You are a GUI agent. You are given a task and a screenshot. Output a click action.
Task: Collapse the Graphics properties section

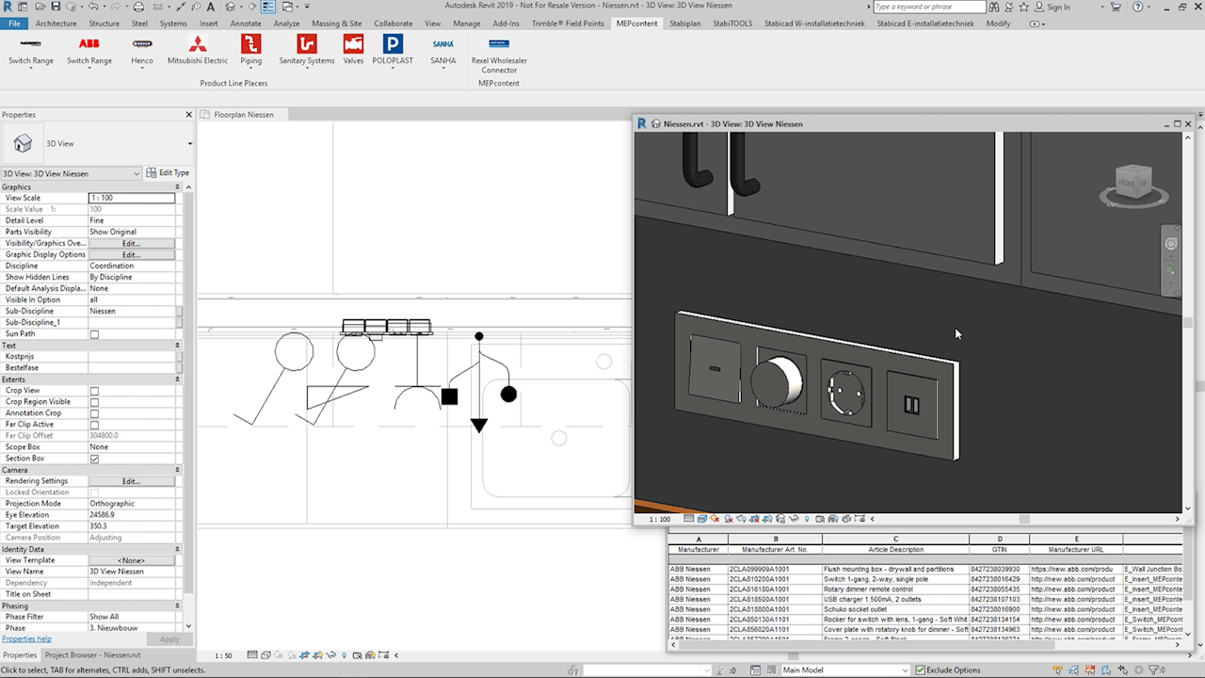[177, 187]
